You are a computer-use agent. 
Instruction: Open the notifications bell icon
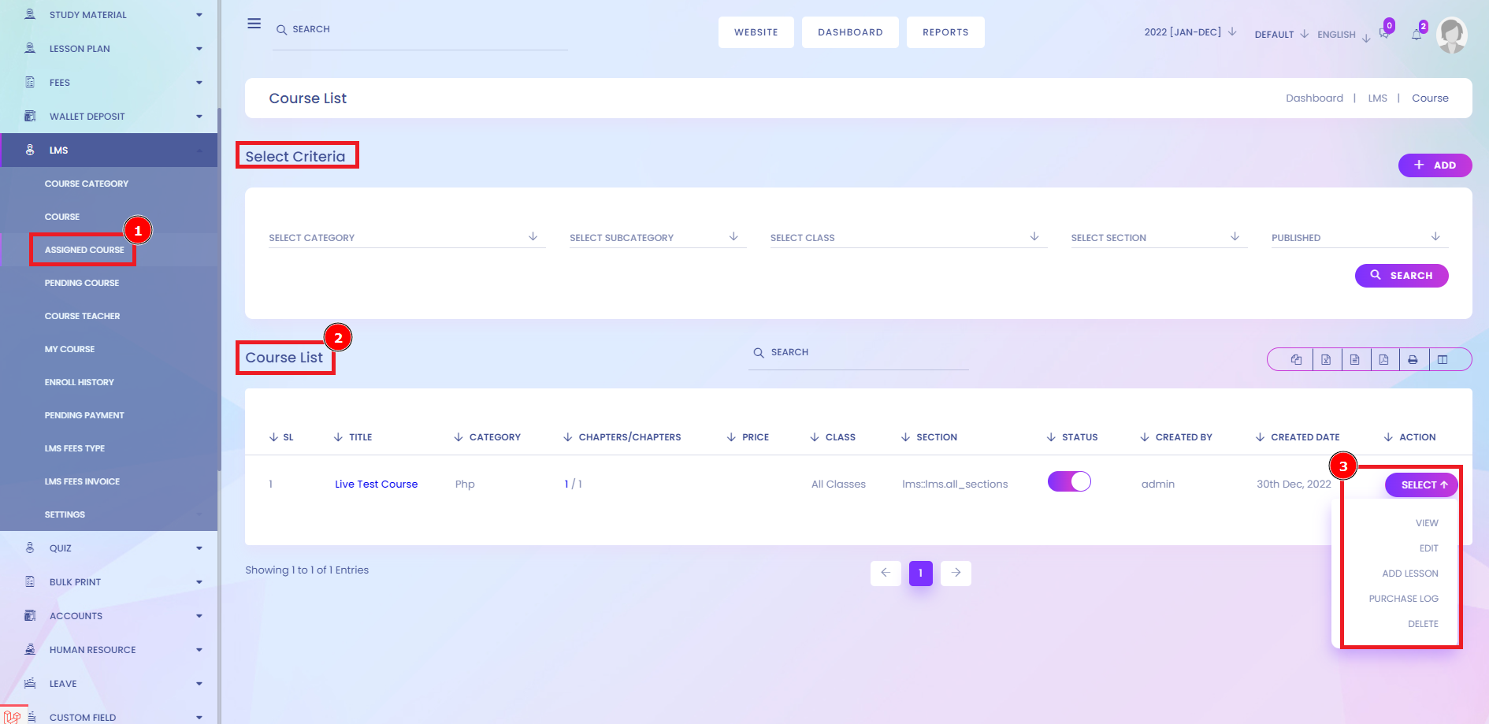(x=1417, y=35)
